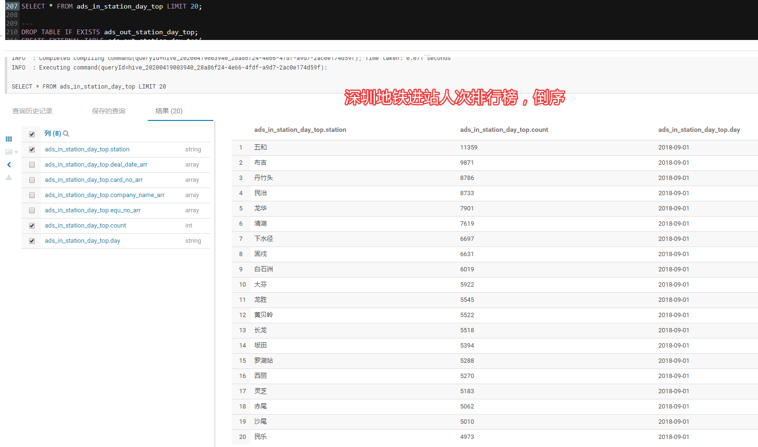Click count value 7619
The height and width of the screenshot is (447, 758).
(467, 224)
